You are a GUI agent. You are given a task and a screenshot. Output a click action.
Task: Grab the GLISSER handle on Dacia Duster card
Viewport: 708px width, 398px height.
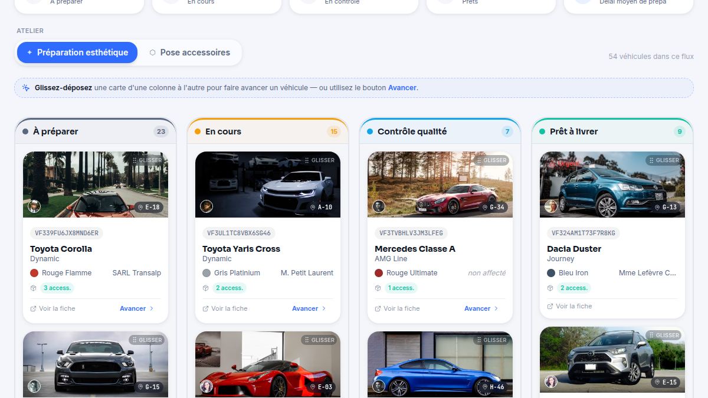(x=664, y=160)
